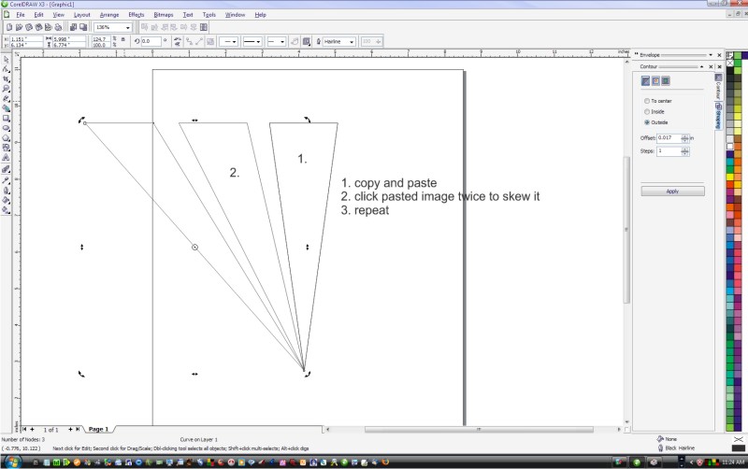Open the Hairline outline width dropdown
This screenshot has width=748, height=469.
pos(352,42)
